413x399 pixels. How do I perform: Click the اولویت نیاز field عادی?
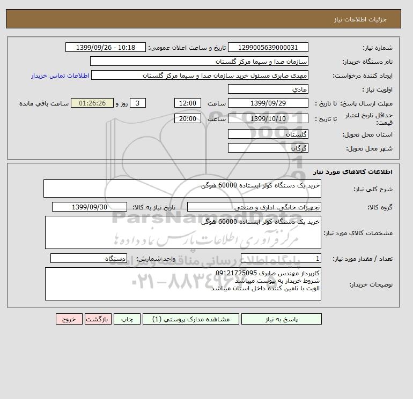[268, 89]
